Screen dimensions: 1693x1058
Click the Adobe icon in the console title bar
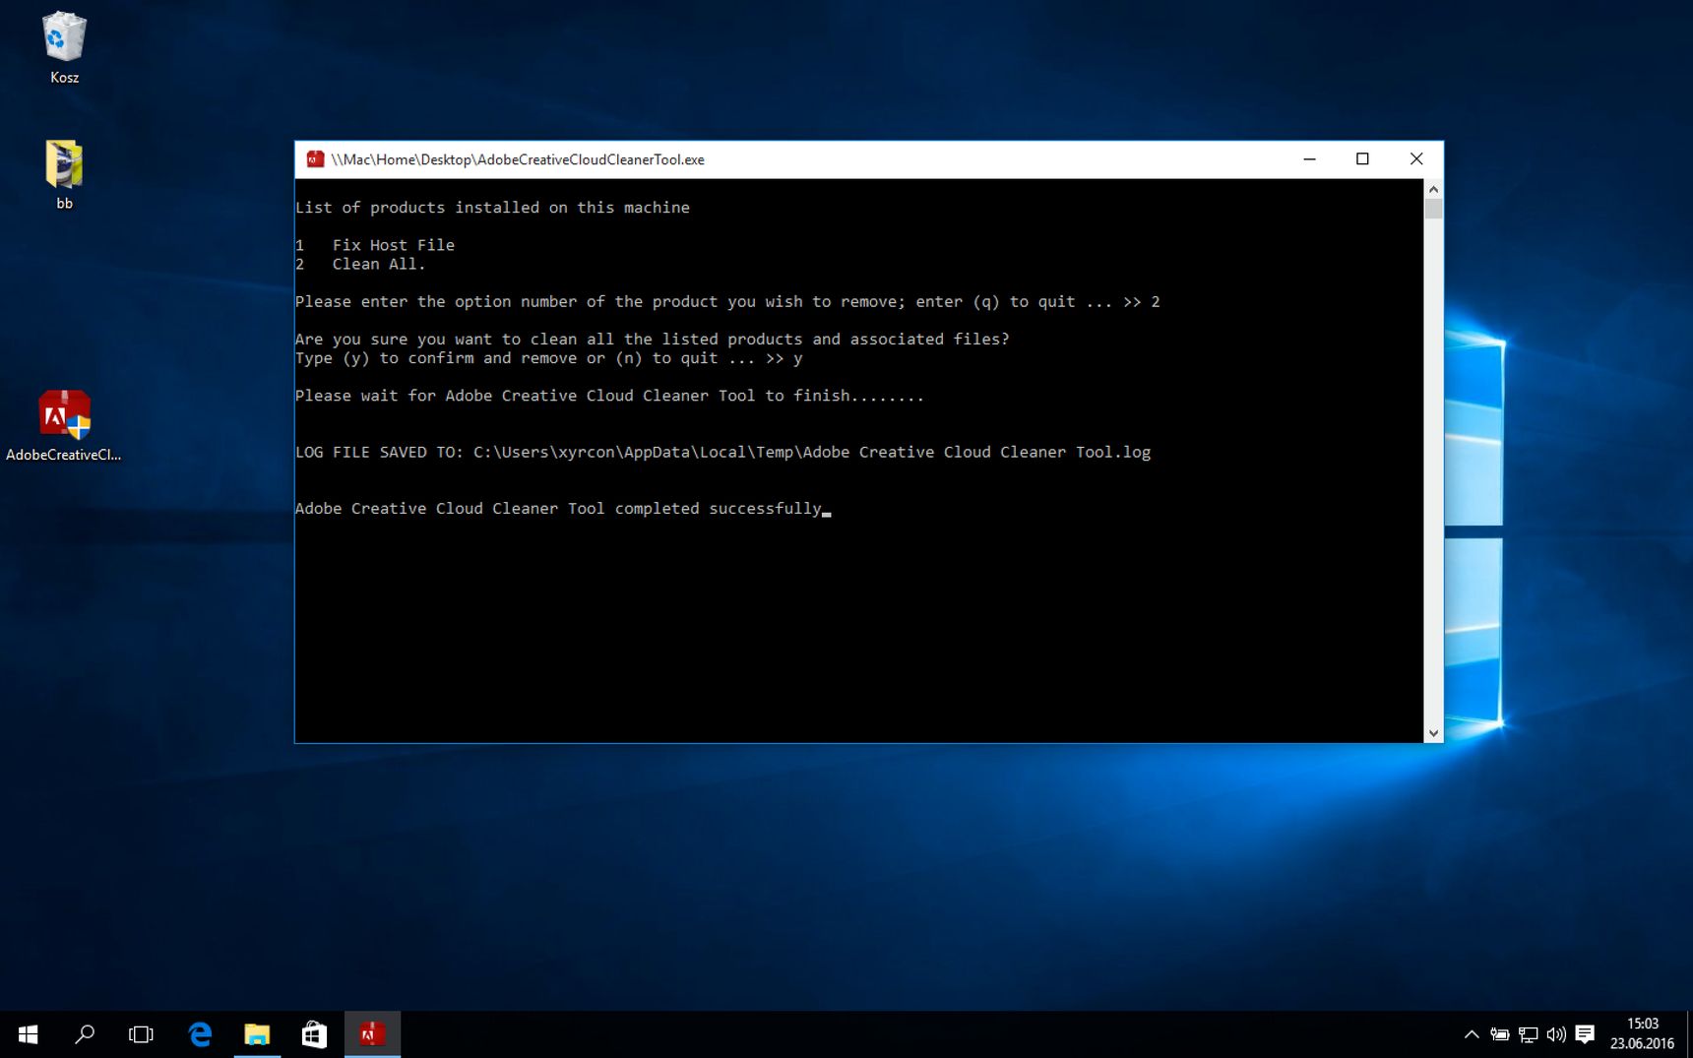(x=315, y=159)
